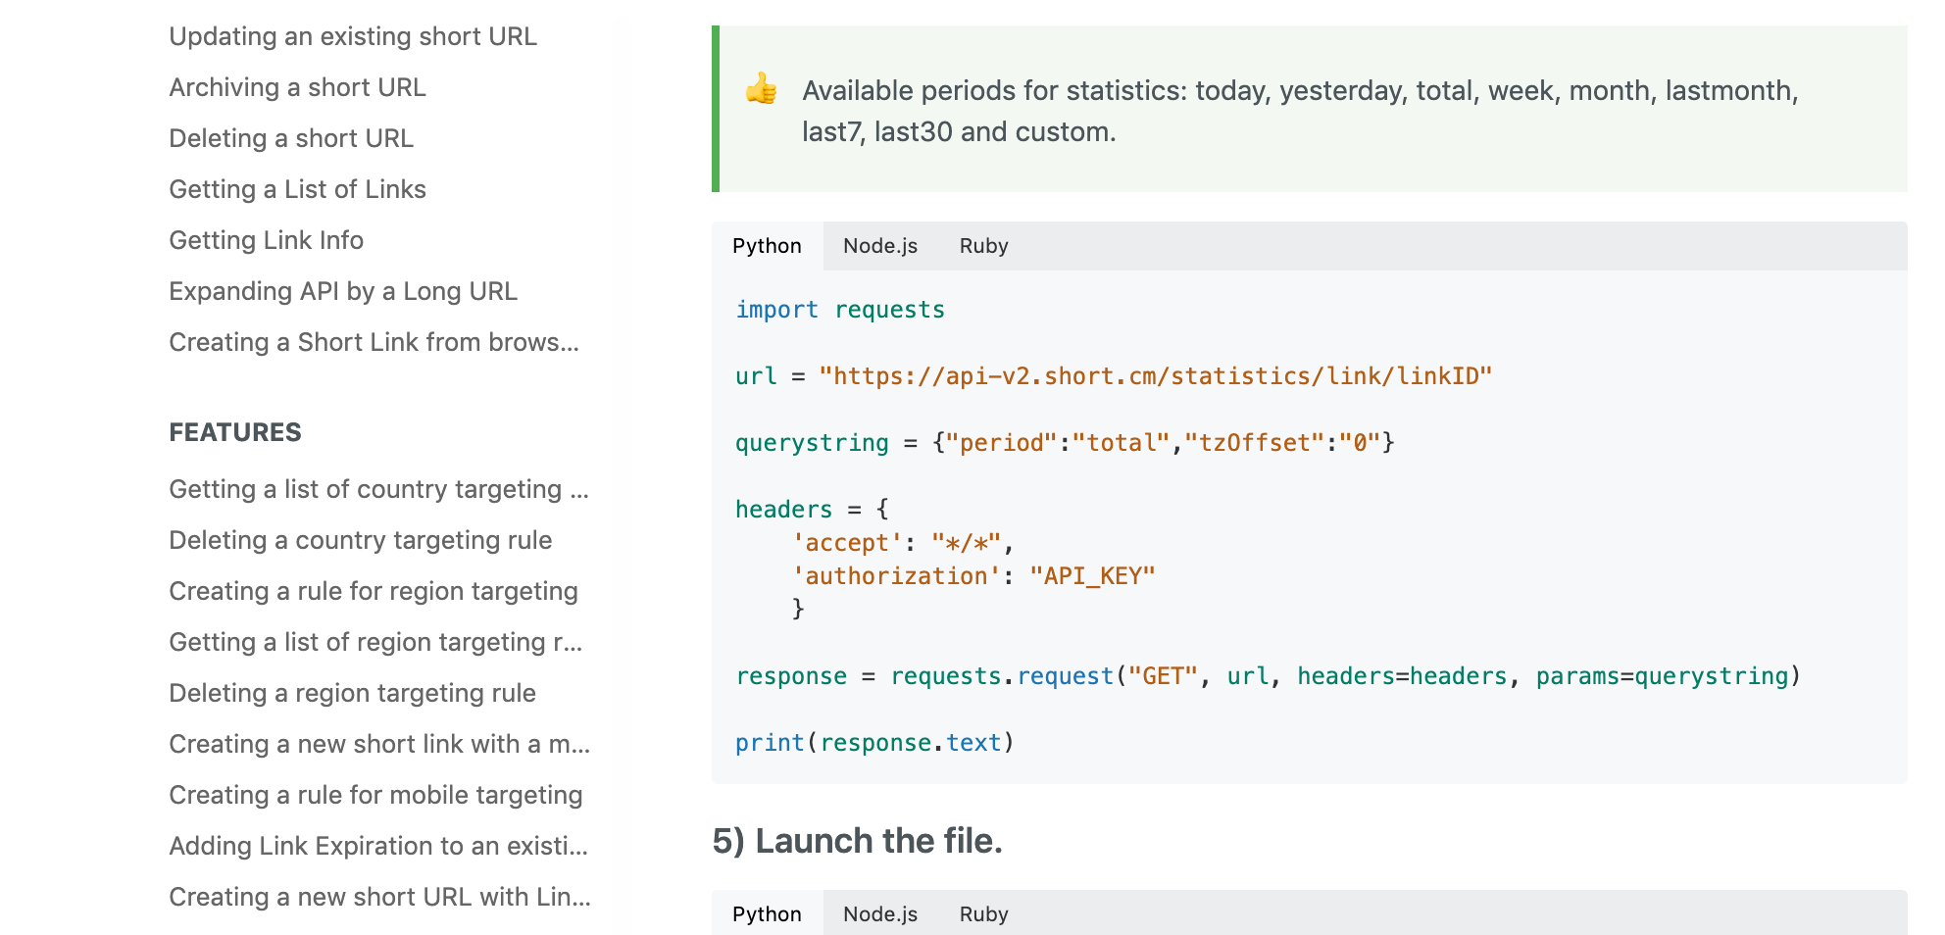
Task: Open 'Archiving a short URL'
Action: click(x=297, y=87)
